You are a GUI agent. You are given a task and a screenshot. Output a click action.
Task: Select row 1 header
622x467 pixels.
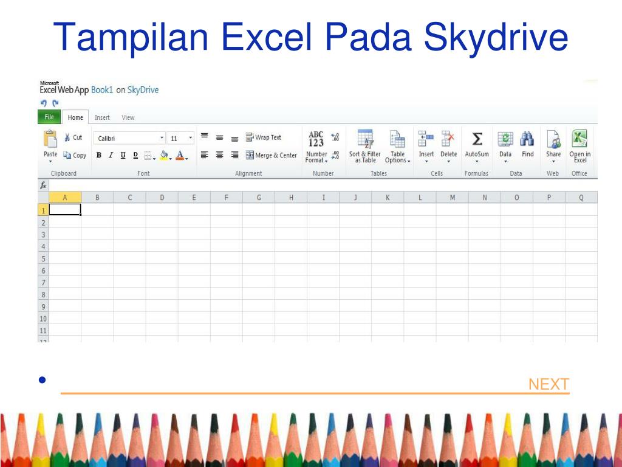pos(43,210)
